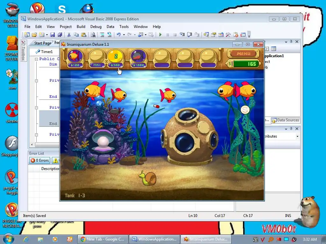Viewport: 326px width, 244px height.
Task: Click the Save All icon
Action: (60, 35)
